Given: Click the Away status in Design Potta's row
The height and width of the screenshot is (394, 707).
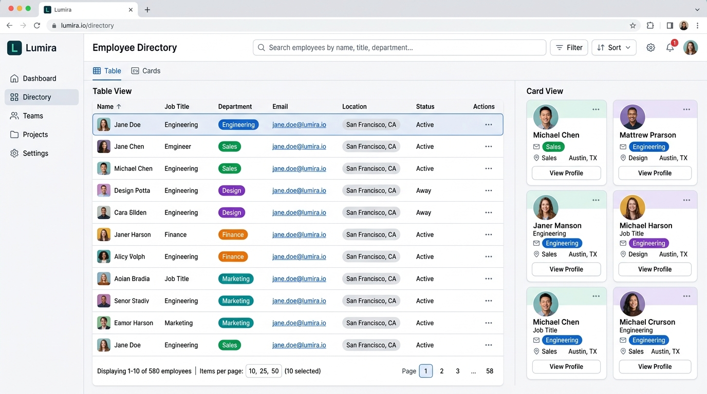Looking at the screenshot, I should pyautogui.click(x=423, y=191).
